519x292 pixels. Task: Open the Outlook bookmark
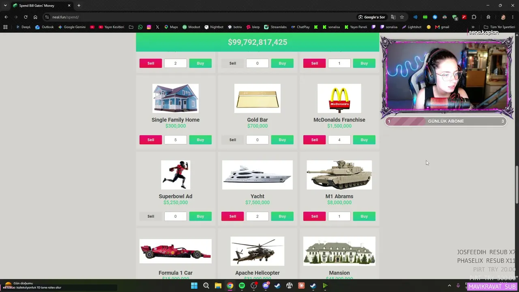pyautogui.click(x=44, y=27)
